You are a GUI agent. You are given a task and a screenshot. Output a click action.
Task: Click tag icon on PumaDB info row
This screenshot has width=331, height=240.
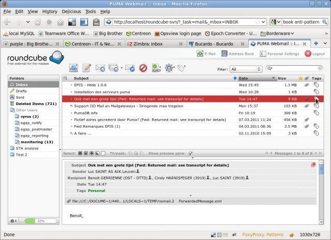(x=316, y=113)
